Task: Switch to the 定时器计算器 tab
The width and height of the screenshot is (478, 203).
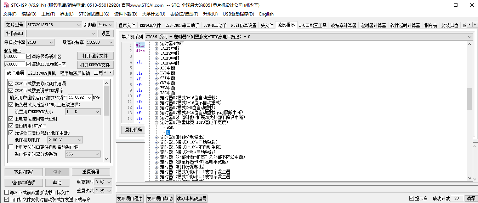Action: [373, 25]
